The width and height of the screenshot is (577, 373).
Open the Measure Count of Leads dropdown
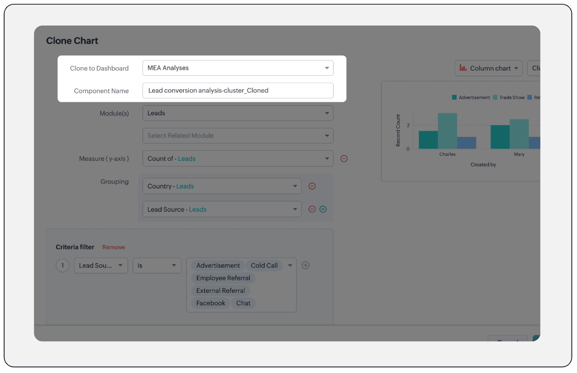pyautogui.click(x=238, y=158)
